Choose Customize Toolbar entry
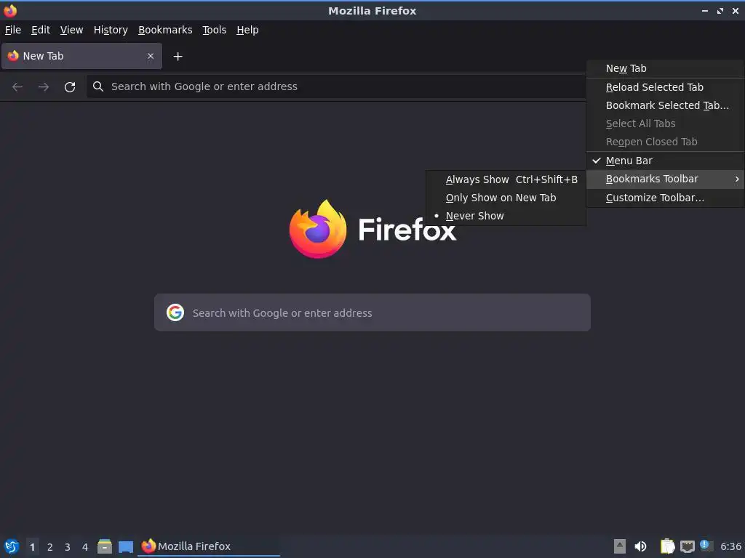The width and height of the screenshot is (745, 558). 665,198
